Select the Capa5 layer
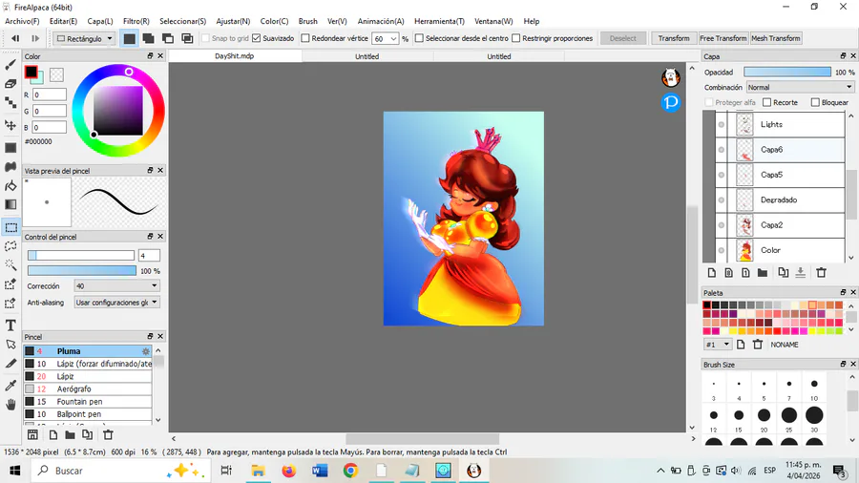The image size is (859, 483). (x=780, y=175)
